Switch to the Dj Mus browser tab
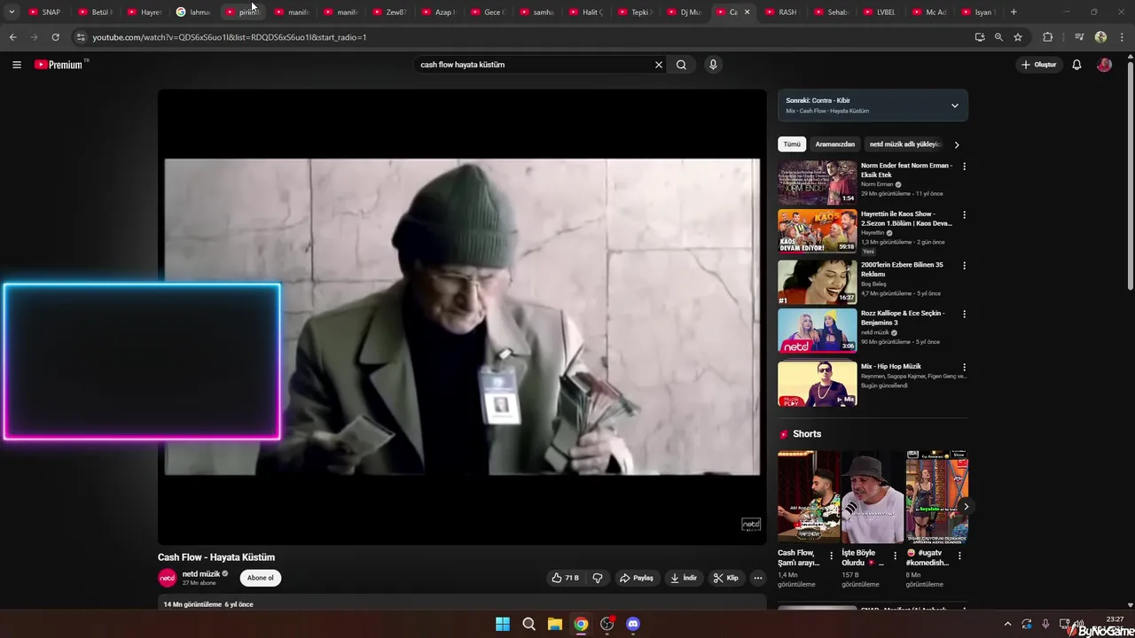Image resolution: width=1135 pixels, height=638 pixels. (x=685, y=12)
